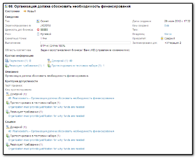
Task: Open requirement link under Ссылки Реализует требование
Action: click(46, 149)
